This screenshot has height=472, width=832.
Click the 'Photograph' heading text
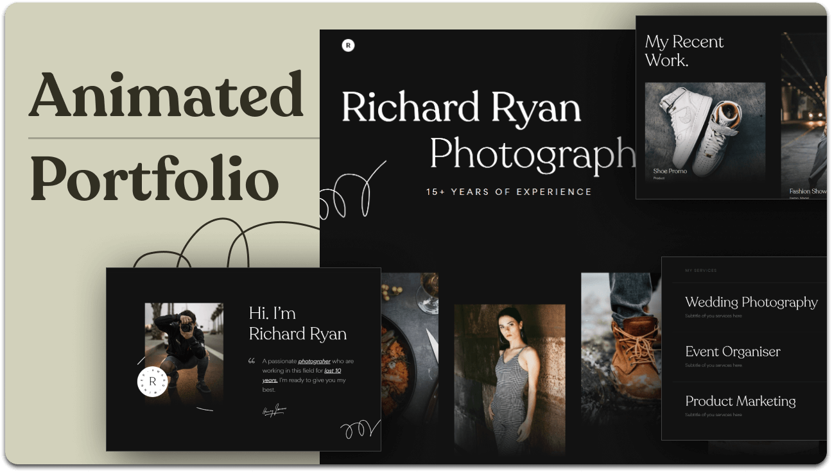coord(532,155)
